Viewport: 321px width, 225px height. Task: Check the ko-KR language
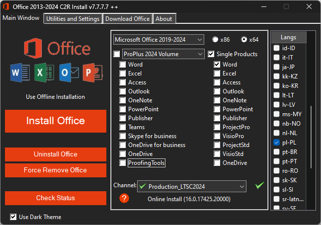[x=276, y=86]
